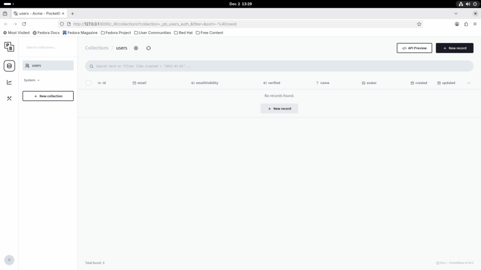Screen dimensions: 481x270
Task: Open the User Communities bookmarks folder
Action: pos(153,33)
